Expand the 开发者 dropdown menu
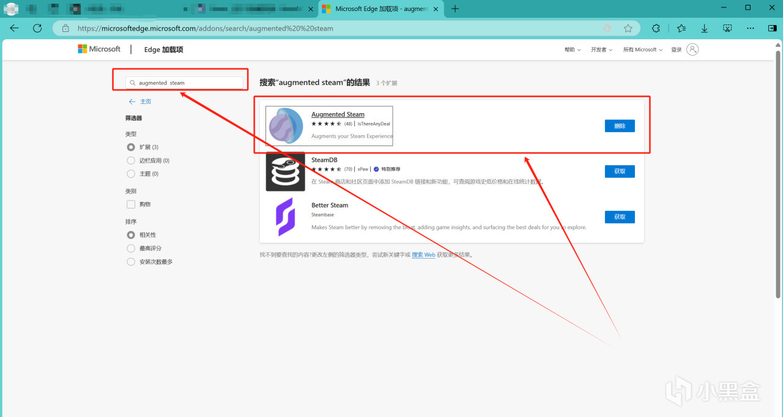 [x=602, y=50]
